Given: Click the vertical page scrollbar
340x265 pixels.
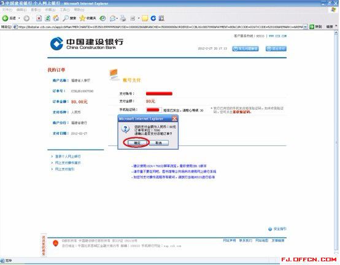Looking at the screenshot, I should click(336, 143).
